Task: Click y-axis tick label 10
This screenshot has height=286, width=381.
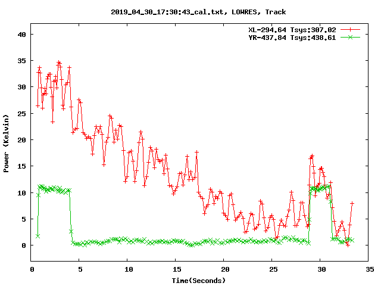Action: pyautogui.click(x=21, y=193)
